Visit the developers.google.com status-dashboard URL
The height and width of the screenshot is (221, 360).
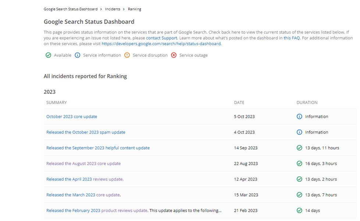pyautogui.click(x=161, y=44)
